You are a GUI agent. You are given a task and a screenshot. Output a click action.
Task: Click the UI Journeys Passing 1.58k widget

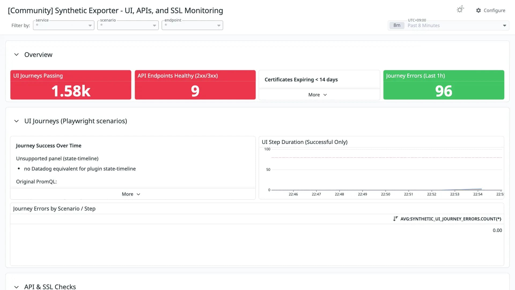click(x=71, y=85)
